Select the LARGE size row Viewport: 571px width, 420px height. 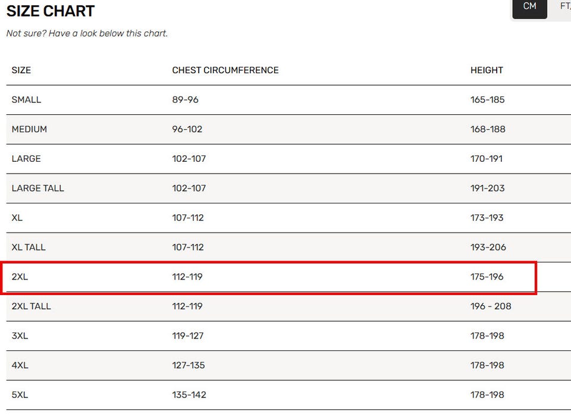point(288,159)
